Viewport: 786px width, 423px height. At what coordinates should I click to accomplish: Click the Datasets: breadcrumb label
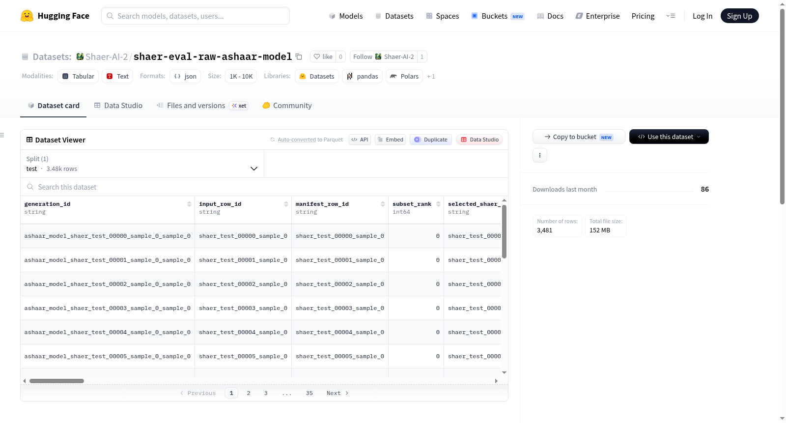52,56
